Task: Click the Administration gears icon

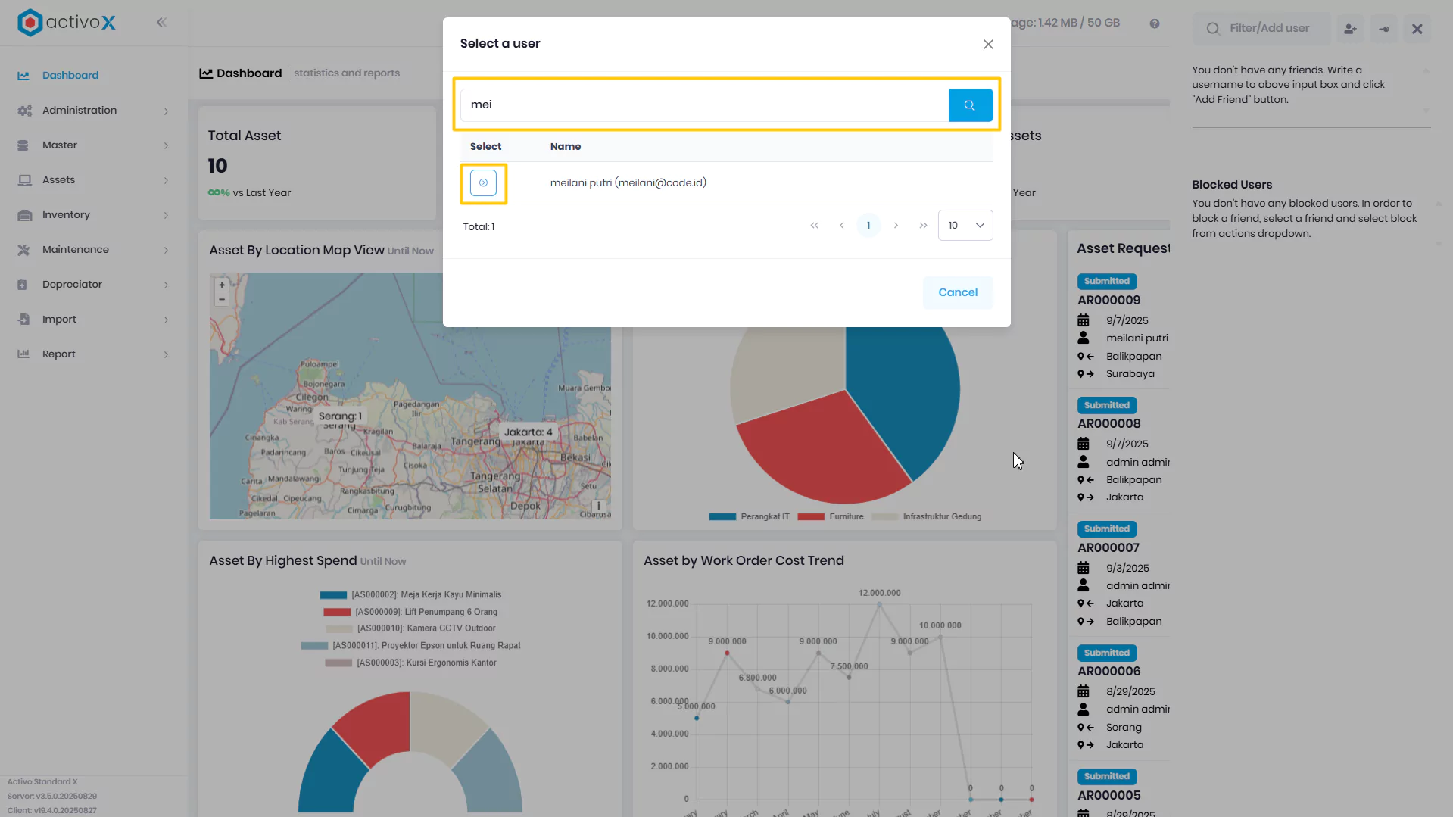Action: 24,111
